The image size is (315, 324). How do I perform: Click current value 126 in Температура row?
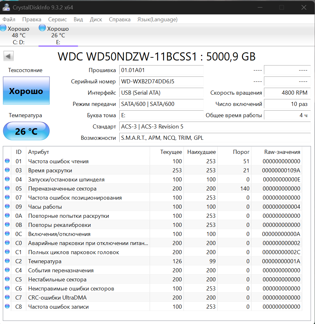click(177, 261)
